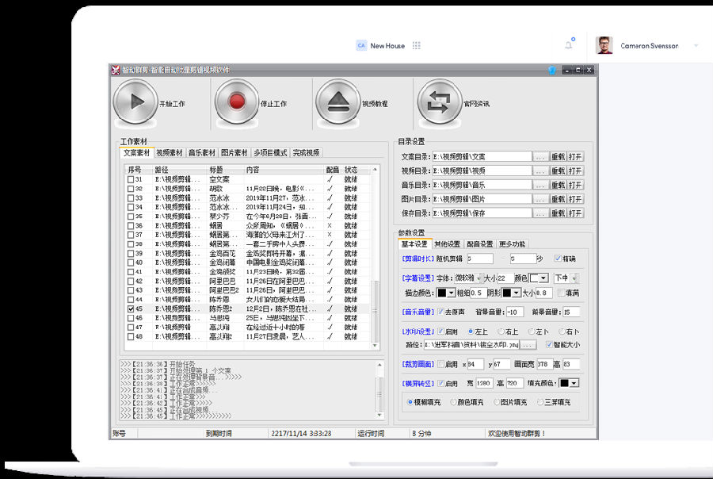This screenshot has width=713, height=479.
Task: Enable the 启用 checkbox for 裁剪画面
Action: coord(440,364)
